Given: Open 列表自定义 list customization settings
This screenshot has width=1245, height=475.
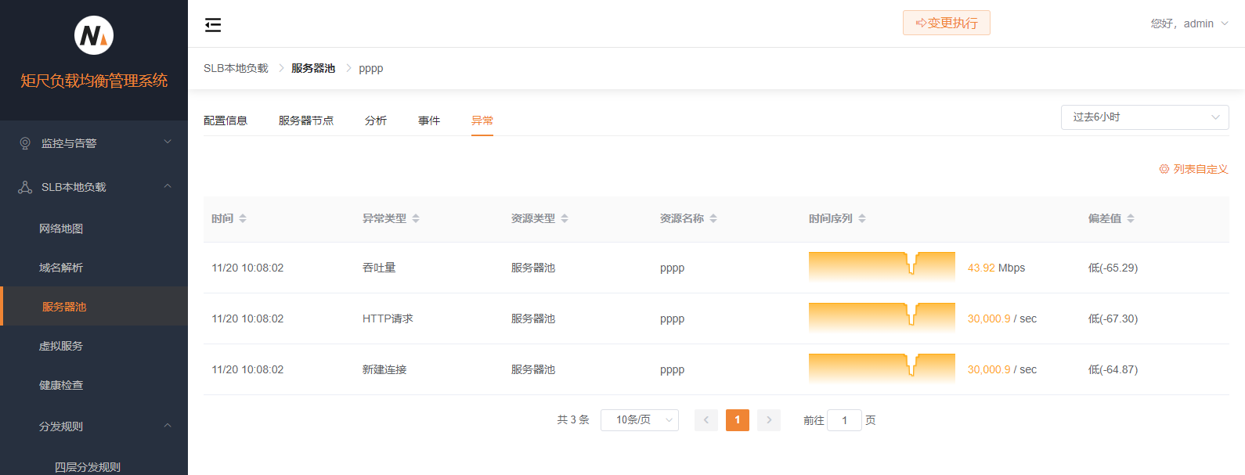Looking at the screenshot, I should pos(1193,169).
